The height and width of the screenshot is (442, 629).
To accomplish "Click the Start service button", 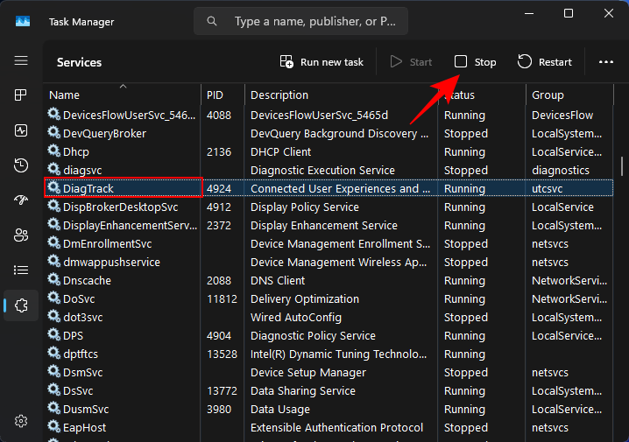I will (411, 62).
